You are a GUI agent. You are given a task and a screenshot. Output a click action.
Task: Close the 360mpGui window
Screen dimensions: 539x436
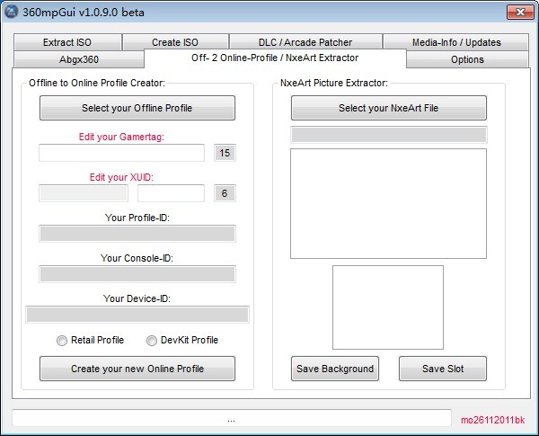[517, 12]
